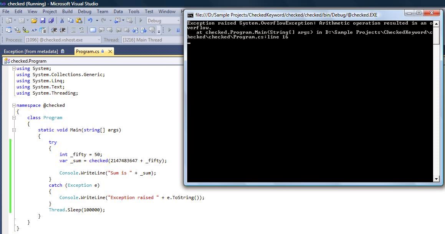Screen dimensions: 445x234
Task: Decrease line indent with the toolbar icon
Action: point(54,30)
